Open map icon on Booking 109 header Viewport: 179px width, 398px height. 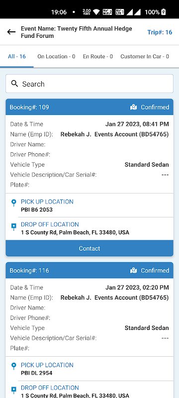click(133, 107)
